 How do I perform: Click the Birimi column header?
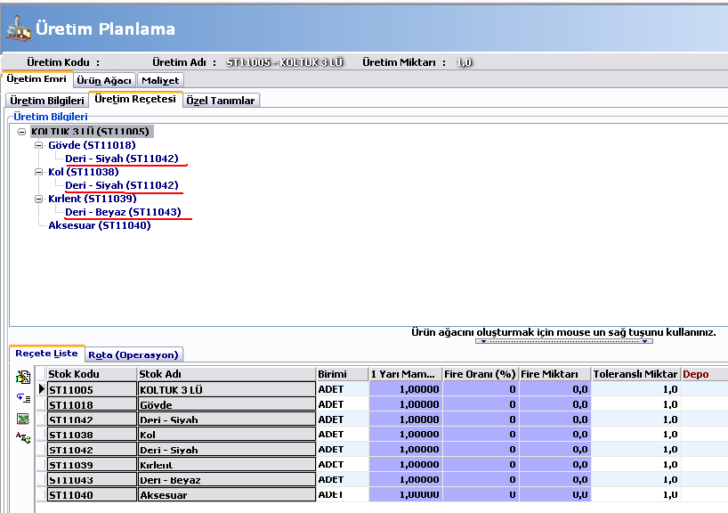click(343, 374)
